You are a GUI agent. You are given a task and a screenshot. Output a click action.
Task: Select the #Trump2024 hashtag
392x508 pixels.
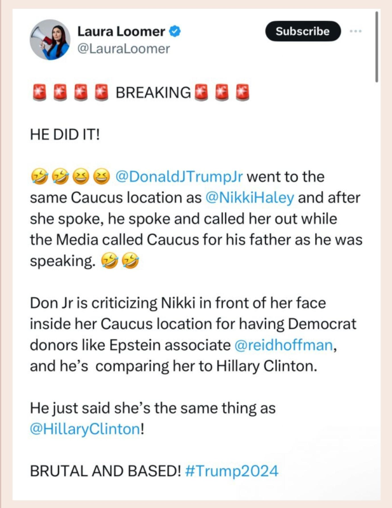coord(233,471)
